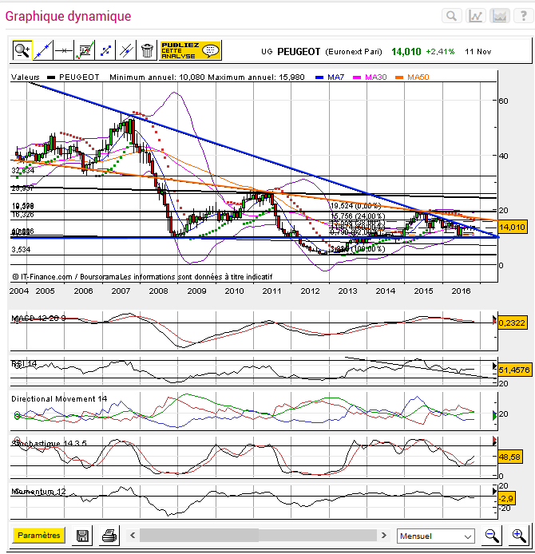Click the MACD value label 0,2322

(513, 323)
